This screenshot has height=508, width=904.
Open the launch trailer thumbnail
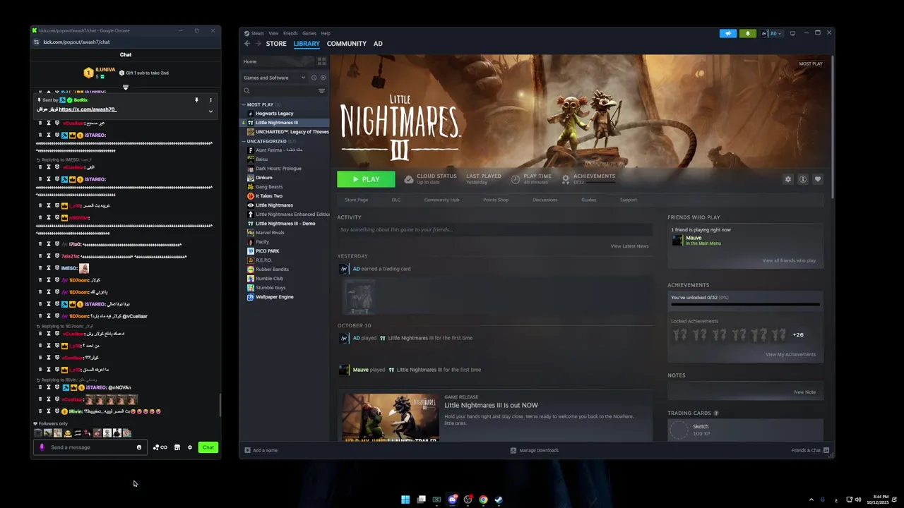click(391, 418)
